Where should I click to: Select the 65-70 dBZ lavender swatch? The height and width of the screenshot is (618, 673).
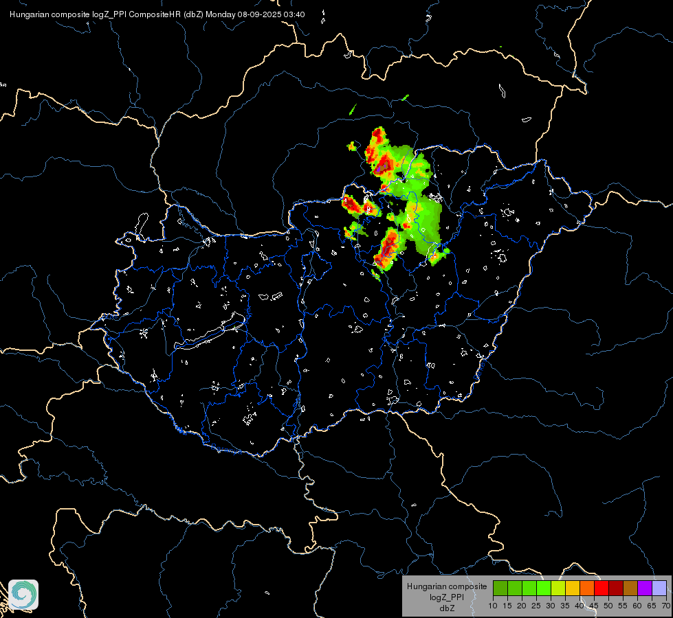(659, 588)
